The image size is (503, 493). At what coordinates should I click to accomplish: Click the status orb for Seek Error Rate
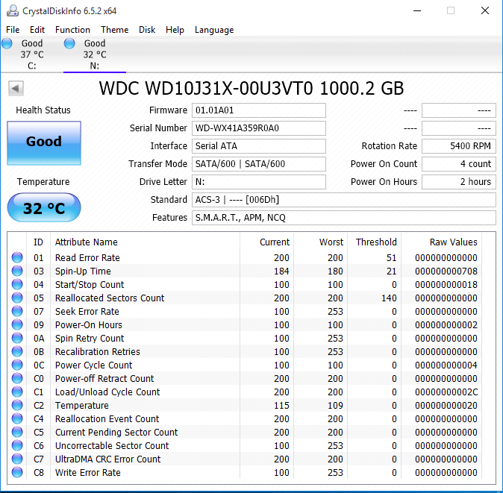[x=17, y=311]
